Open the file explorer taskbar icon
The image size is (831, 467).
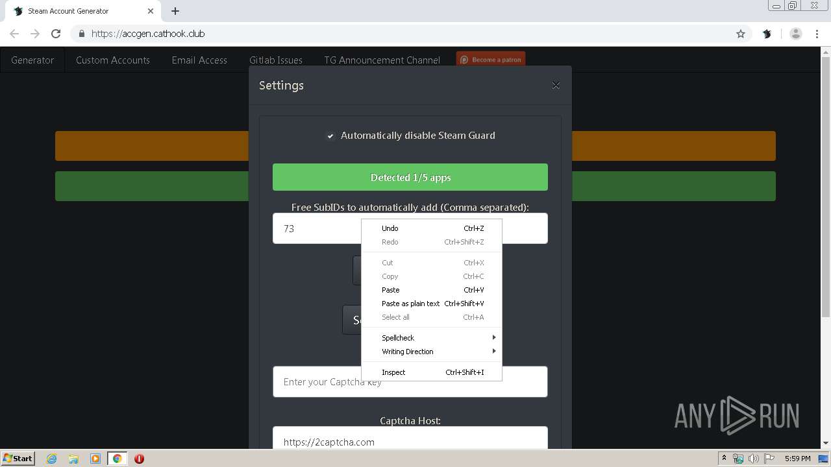pyautogui.click(x=73, y=459)
